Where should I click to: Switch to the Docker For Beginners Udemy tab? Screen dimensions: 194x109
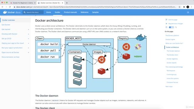[x=23, y=3]
